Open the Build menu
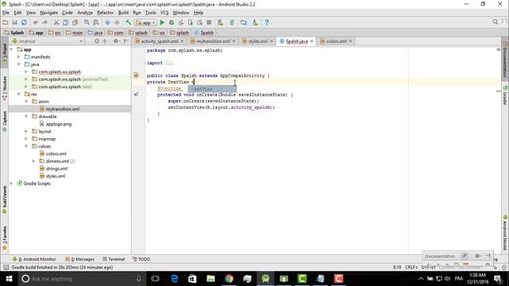This screenshot has height=286, width=509. (x=123, y=13)
